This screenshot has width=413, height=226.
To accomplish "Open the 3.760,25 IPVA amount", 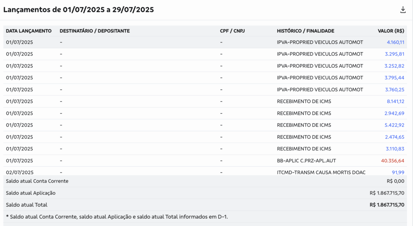I will click(x=394, y=90).
